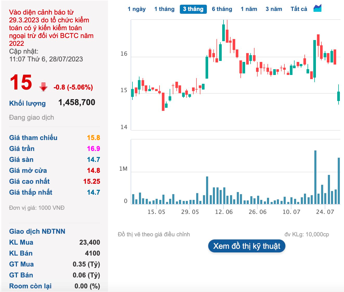Click the reference price 15.8
The height and width of the screenshot is (292, 344).
coord(93,138)
